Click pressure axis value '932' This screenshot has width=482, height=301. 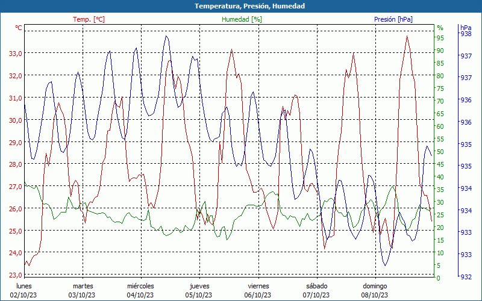point(466,277)
